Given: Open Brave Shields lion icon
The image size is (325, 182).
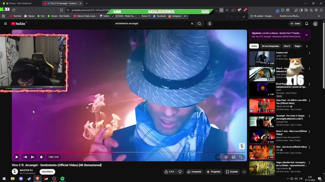Looking at the screenshot, I should 239,10.
